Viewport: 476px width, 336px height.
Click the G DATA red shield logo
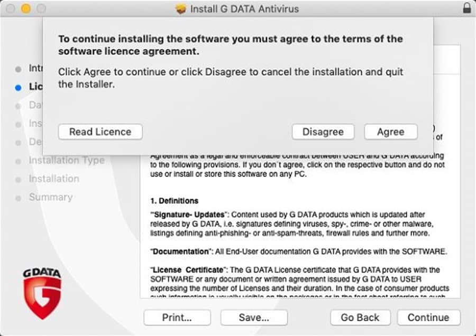coord(42,293)
